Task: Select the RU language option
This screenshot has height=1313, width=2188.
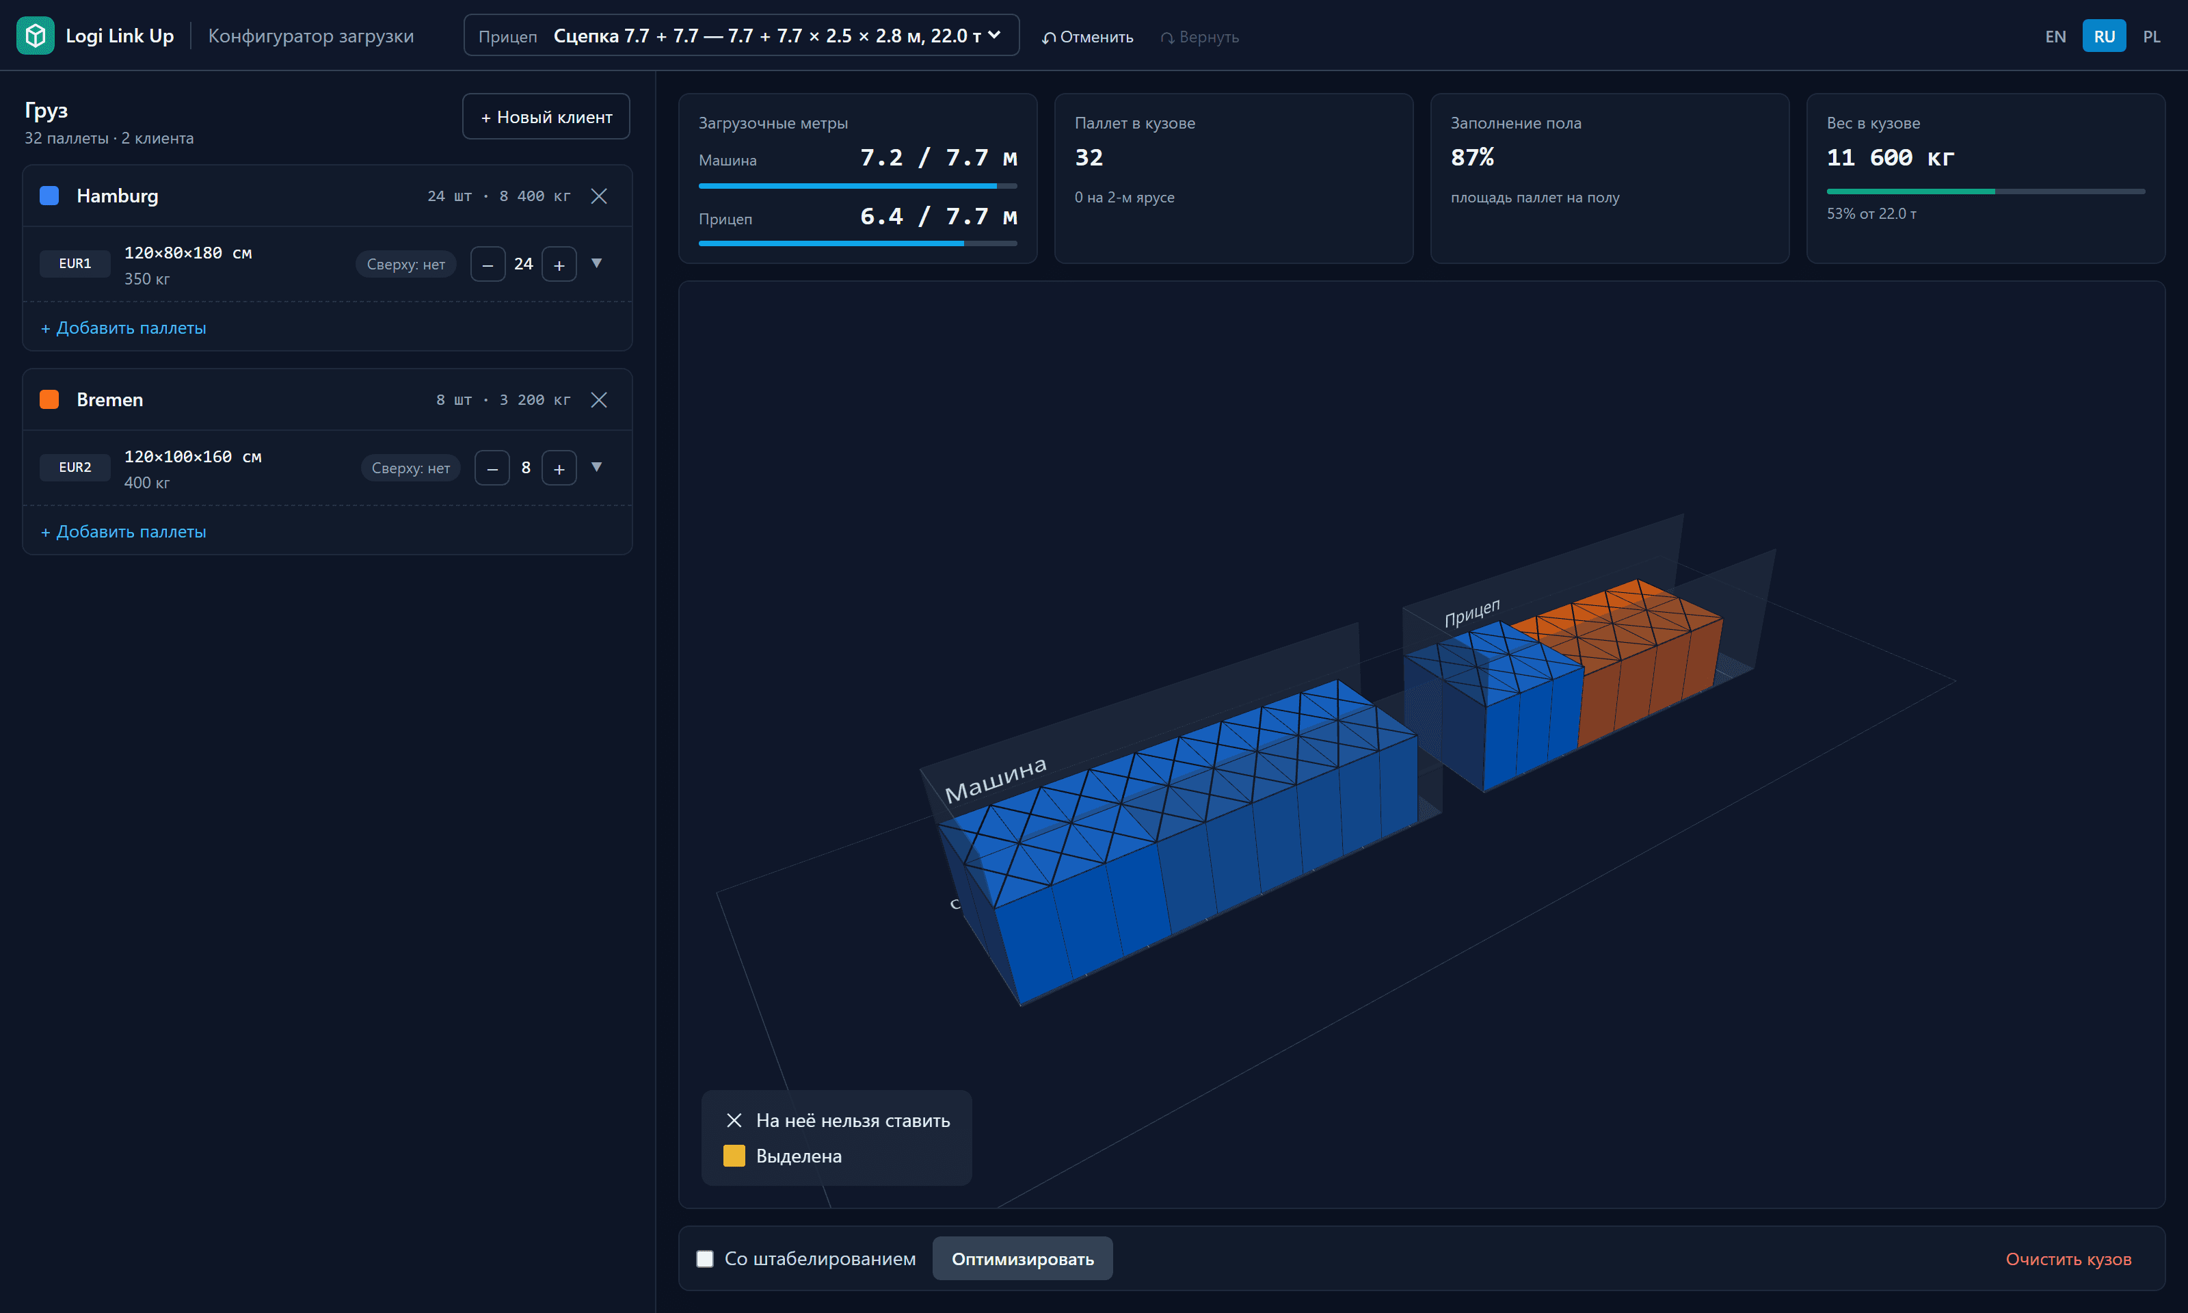Action: point(2104,36)
